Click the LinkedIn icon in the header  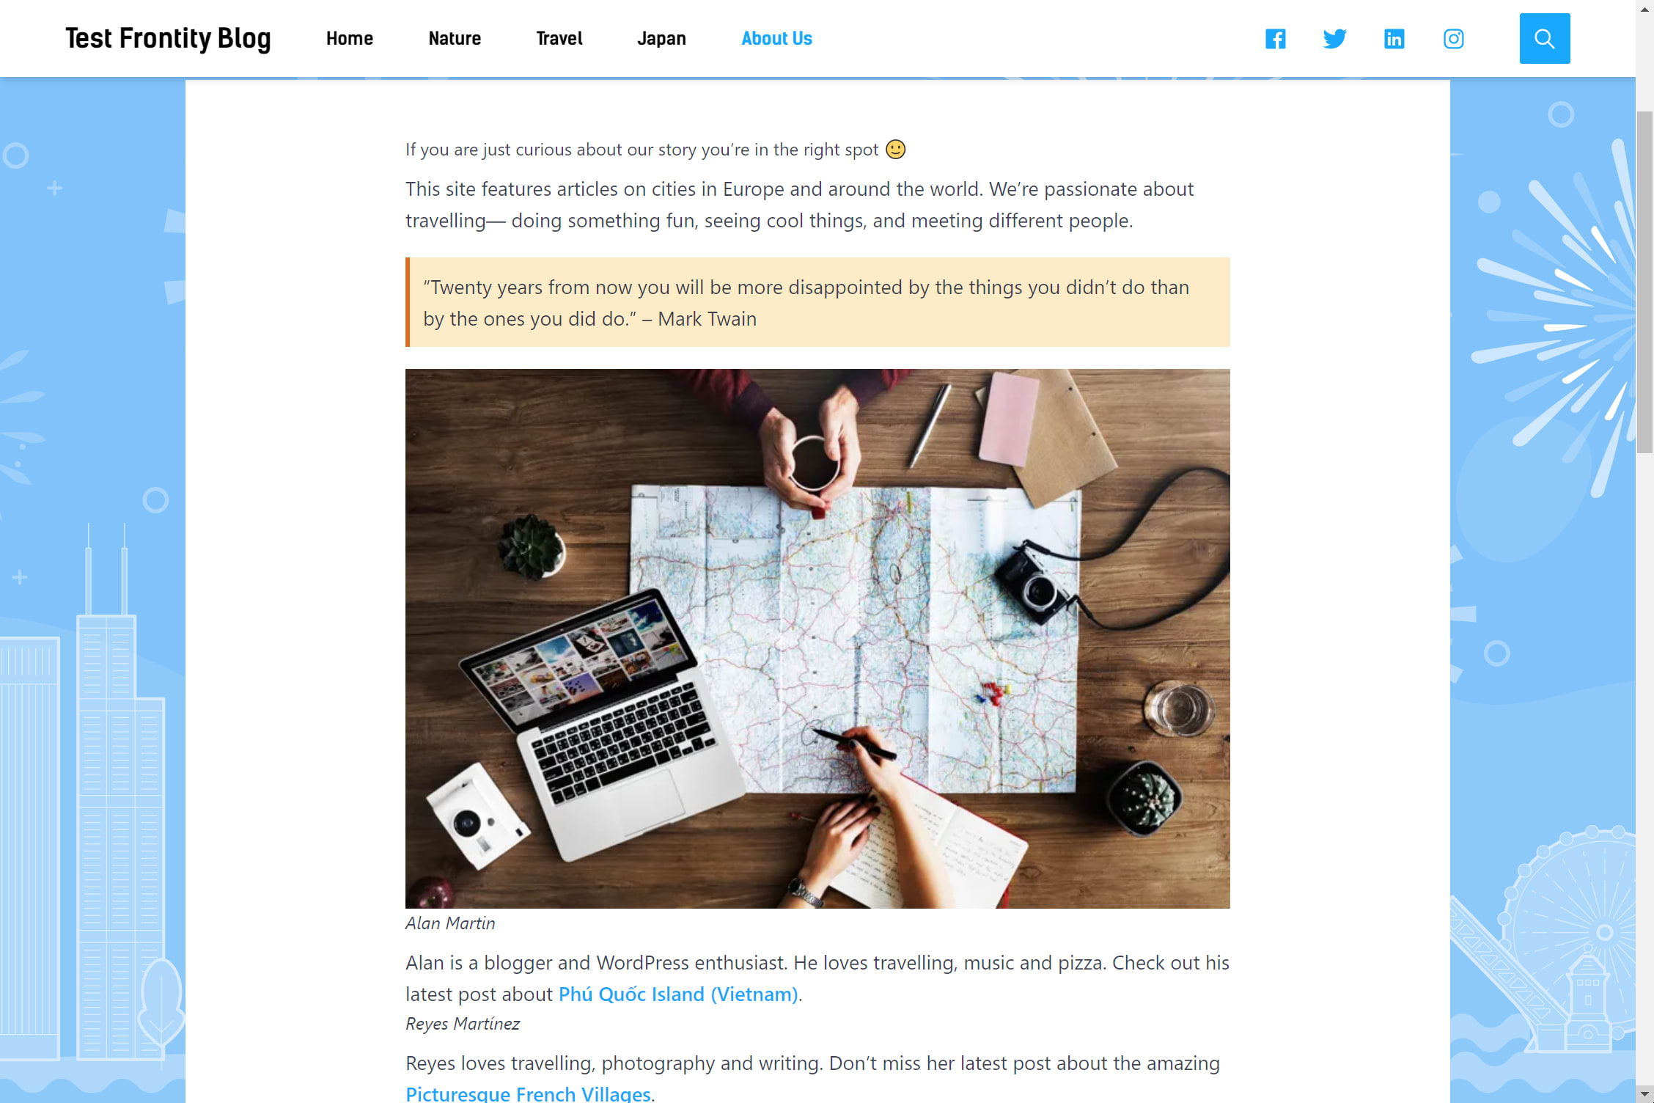pyautogui.click(x=1393, y=38)
